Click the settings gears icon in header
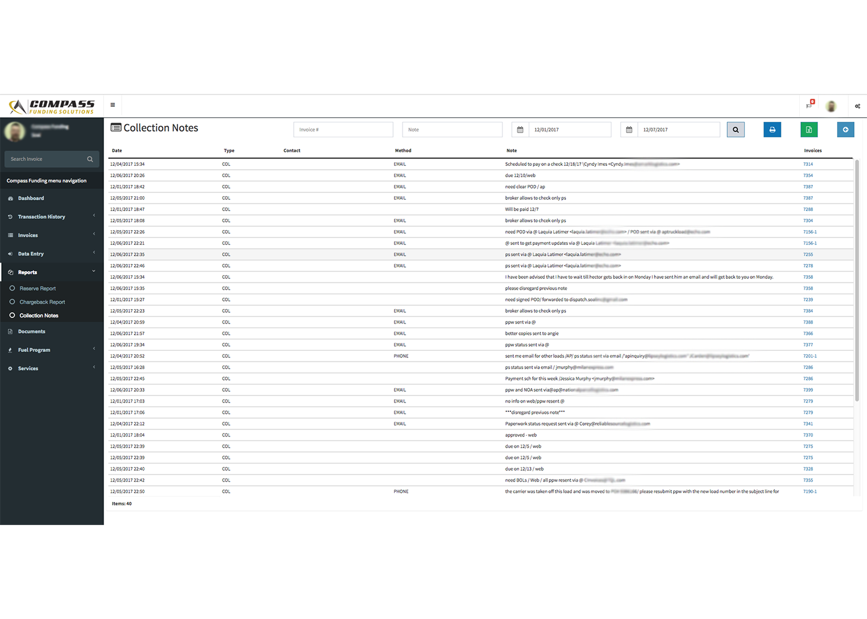The width and height of the screenshot is (867, 619). 857,106
